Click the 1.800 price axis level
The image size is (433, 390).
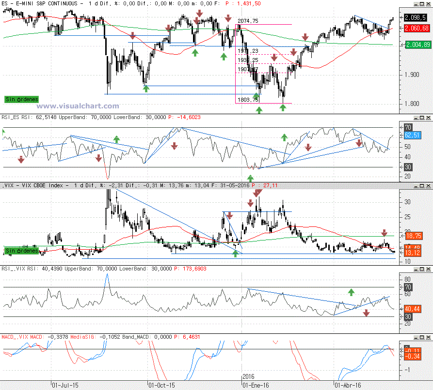tap(412, 104)
